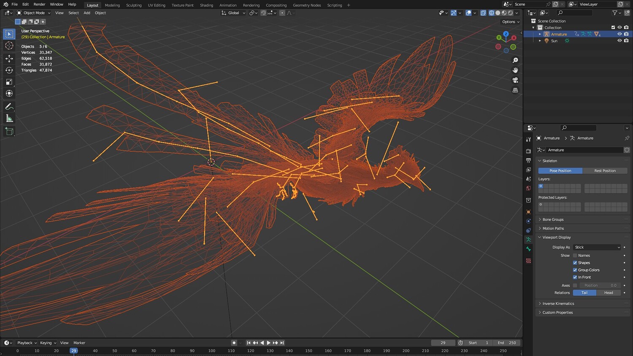Open the File menu
The image size is (633, 356).
tap(14, 5)
